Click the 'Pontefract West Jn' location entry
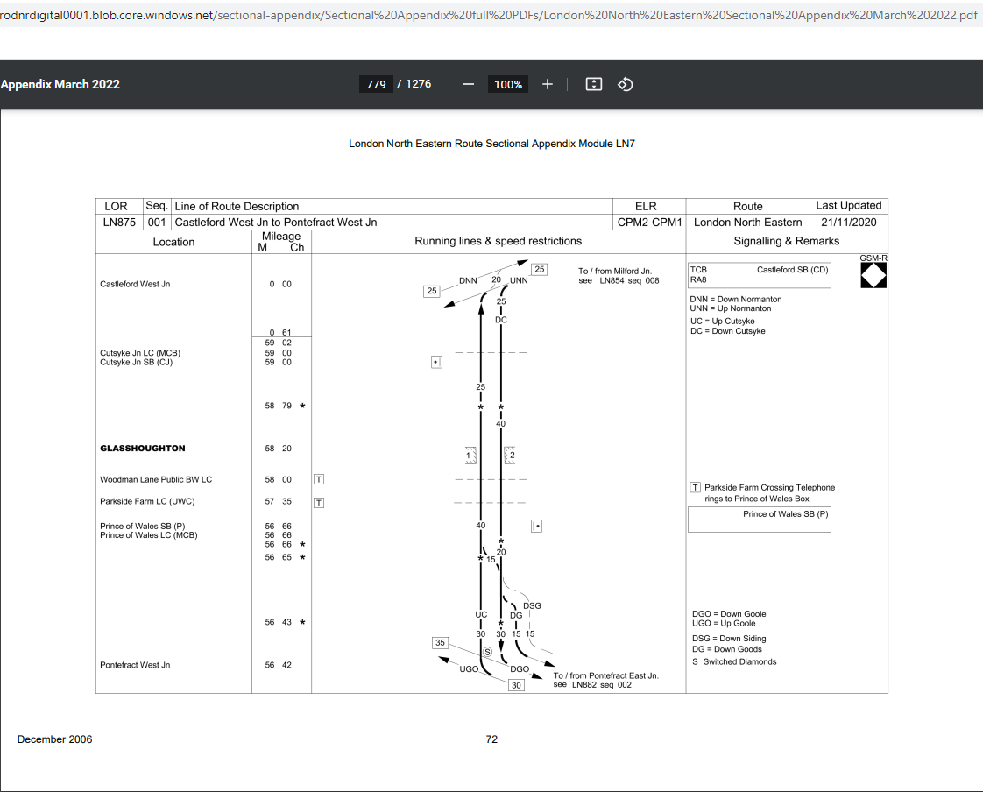Image resolution: width=983 pixels, height=792 pixels. (135, 665)
